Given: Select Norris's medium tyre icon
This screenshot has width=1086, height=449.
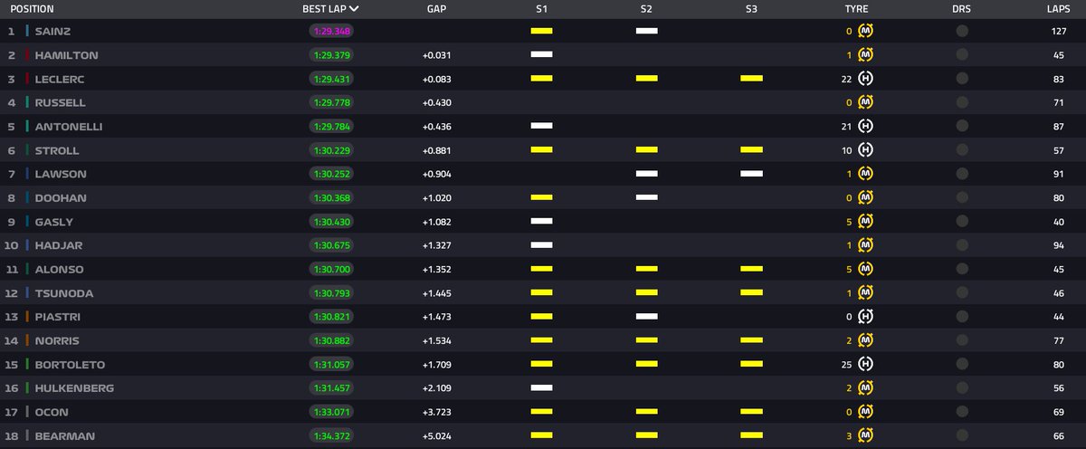Looking at the screenshot, I should (x=865, y=340).
